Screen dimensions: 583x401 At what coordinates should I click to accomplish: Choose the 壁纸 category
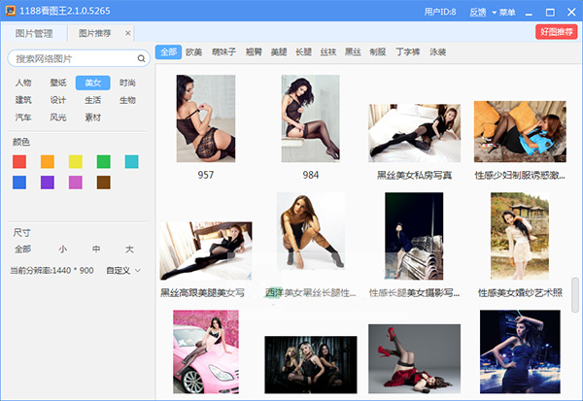(x=58, y=83)
